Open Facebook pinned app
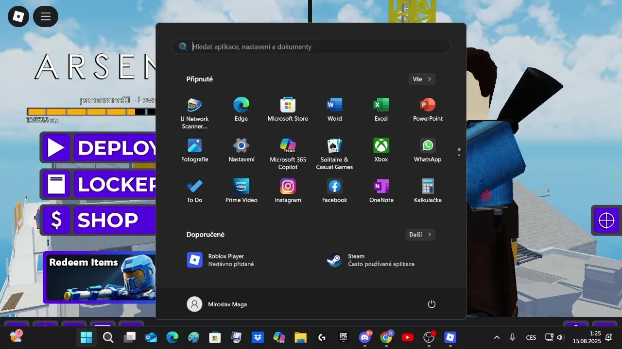Screen dimensions: 622x349 pyautogui.click(x=334, y=191)
